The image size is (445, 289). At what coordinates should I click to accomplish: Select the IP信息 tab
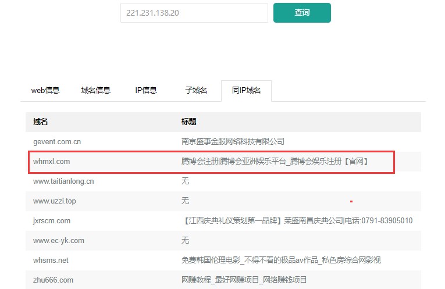146,91
